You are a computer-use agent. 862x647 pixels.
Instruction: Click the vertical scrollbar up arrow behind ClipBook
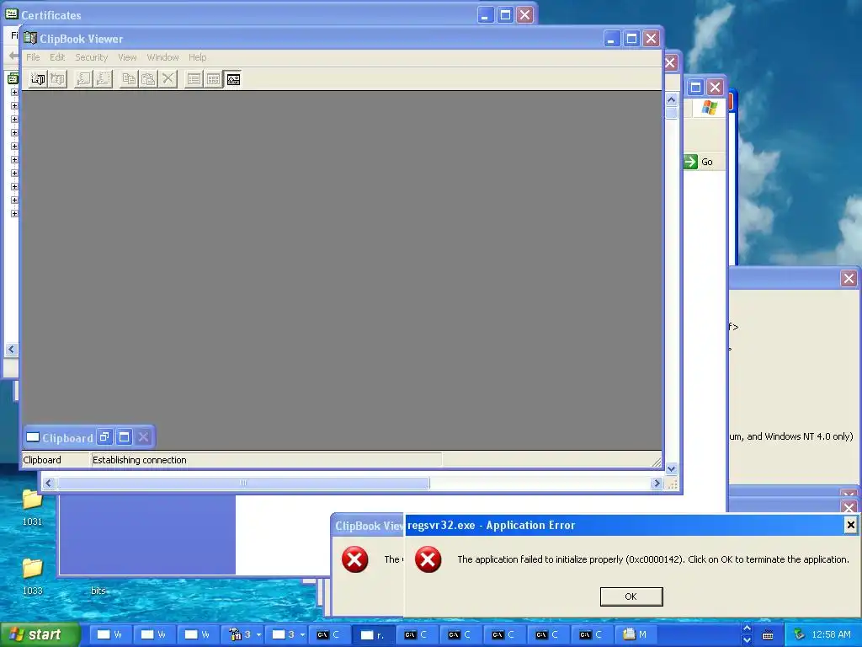coord(671,99)
